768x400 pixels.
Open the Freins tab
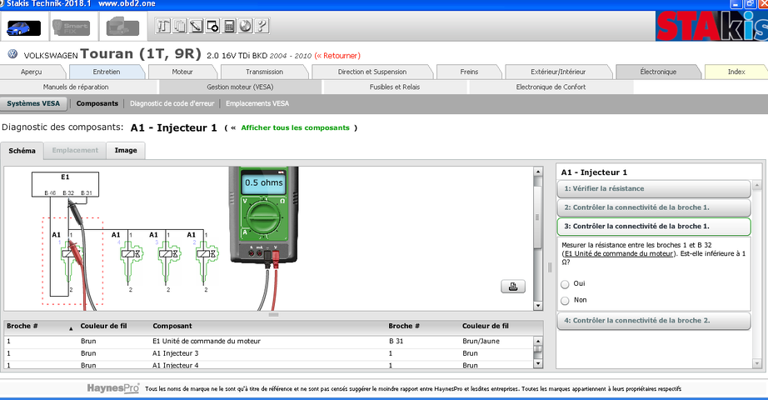click(469, 72)
